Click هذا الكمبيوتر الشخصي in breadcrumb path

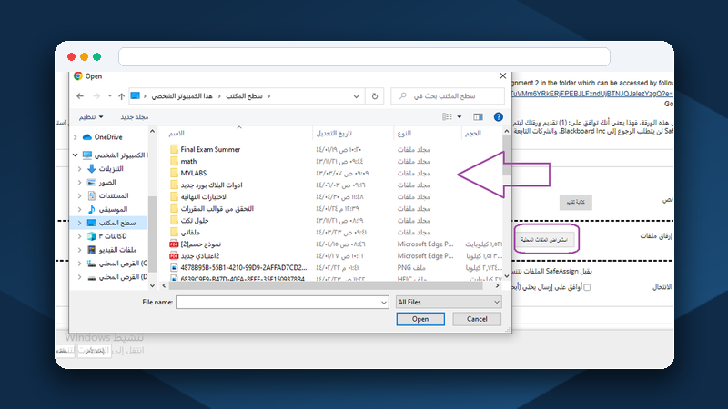(x=182, y=96)
